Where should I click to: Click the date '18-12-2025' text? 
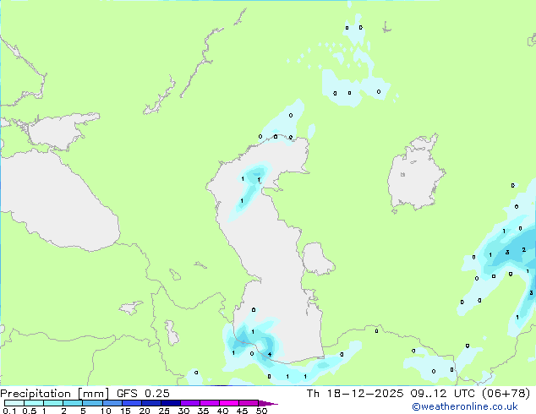364,394
